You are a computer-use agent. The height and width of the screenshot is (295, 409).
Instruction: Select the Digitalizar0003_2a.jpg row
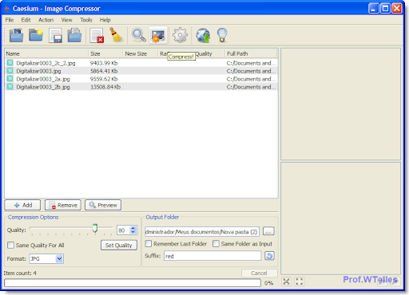[x=141, y=79]
